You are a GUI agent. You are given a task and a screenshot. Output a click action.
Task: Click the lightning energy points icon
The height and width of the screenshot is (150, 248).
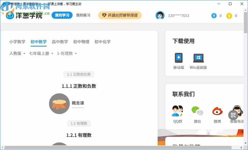tap(214, 15)
